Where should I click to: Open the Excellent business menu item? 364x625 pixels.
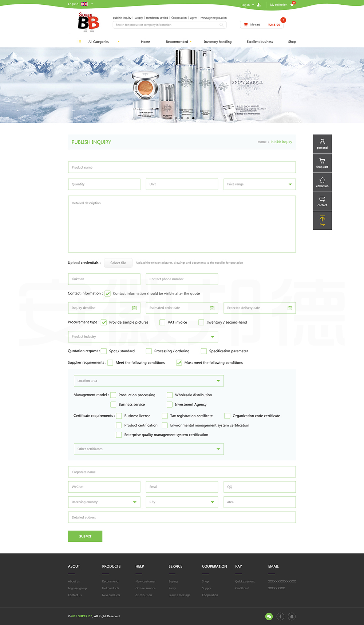pyautogui.click(x=260, y=42)
